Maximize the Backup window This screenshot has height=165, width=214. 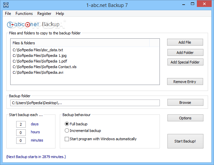pos(193,4)
